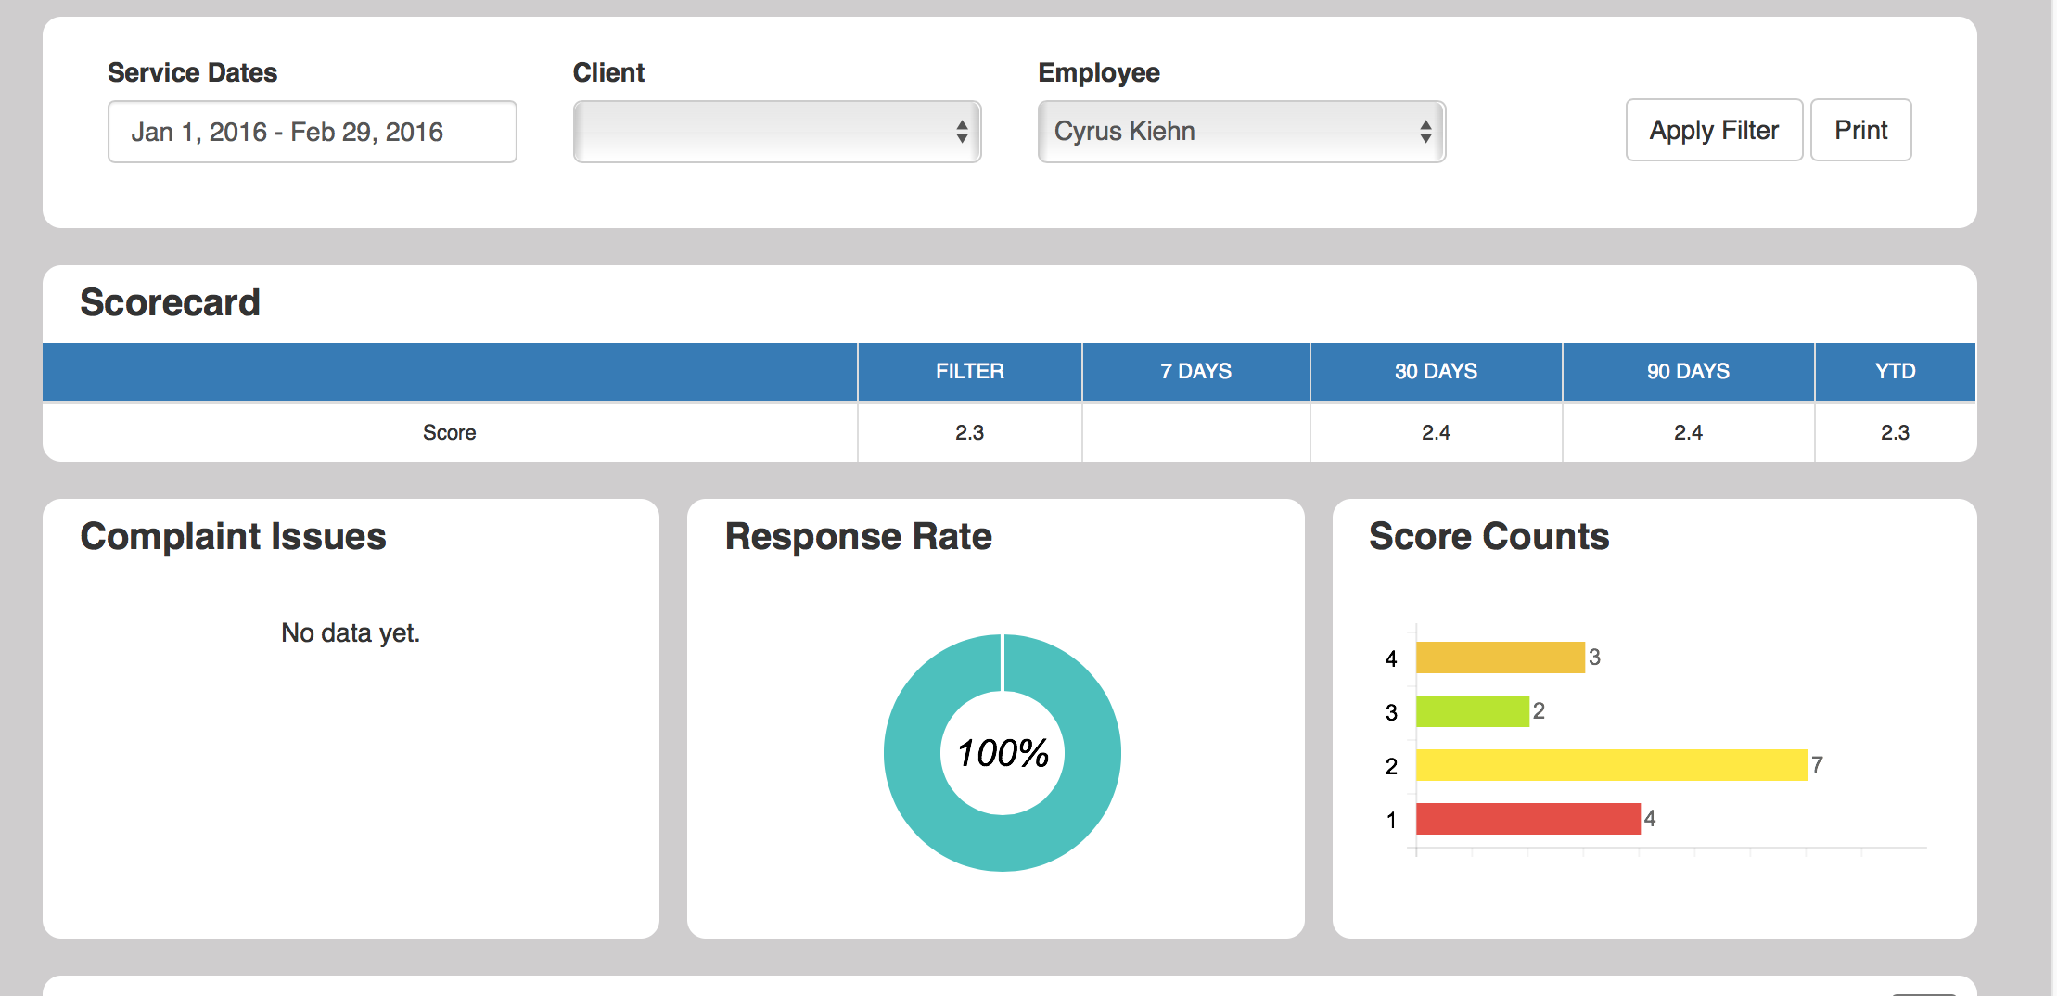This screenshot has width=2057, height=996.
Task: Click the 100% Response Rate donut chart
Action: [1003, 754]
